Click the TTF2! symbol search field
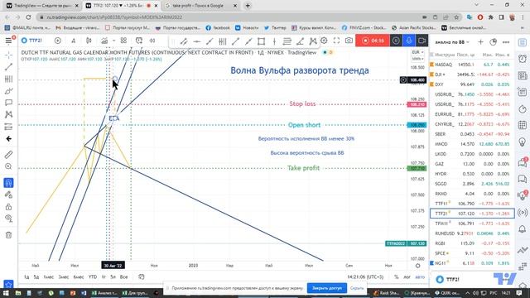Image resolution: width=530 pixels, height=298 pixels. coord(32,41)
